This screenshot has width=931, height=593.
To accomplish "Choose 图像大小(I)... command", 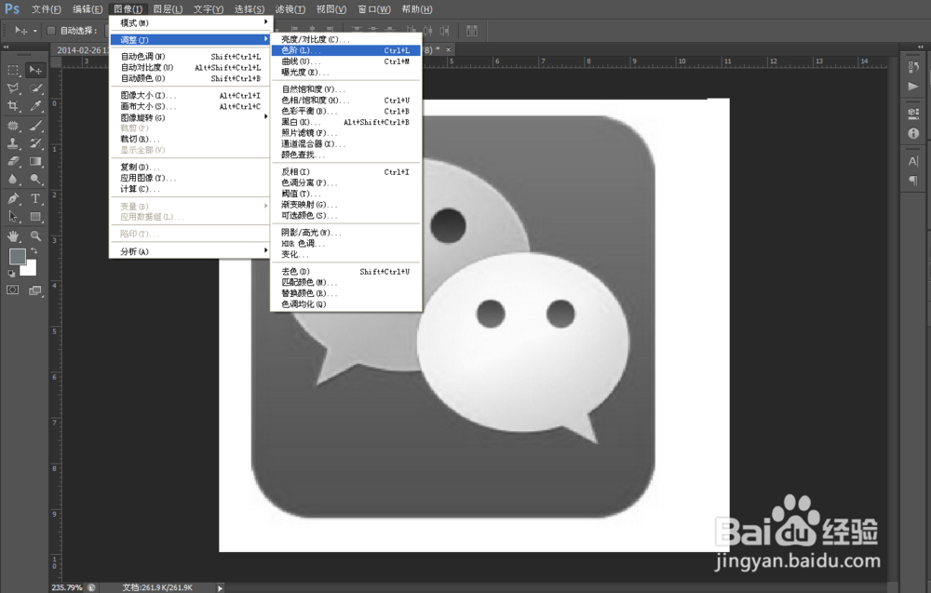I will (x=190, y=96).
